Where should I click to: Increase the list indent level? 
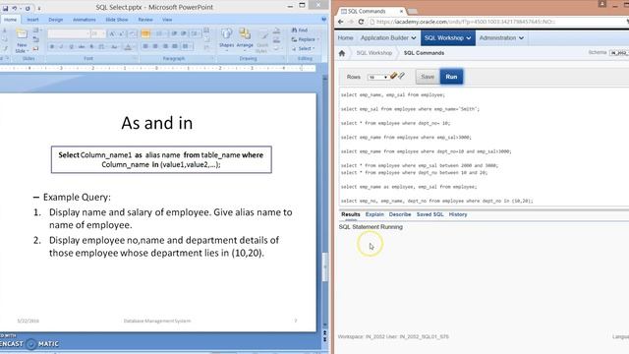(184, 33)
